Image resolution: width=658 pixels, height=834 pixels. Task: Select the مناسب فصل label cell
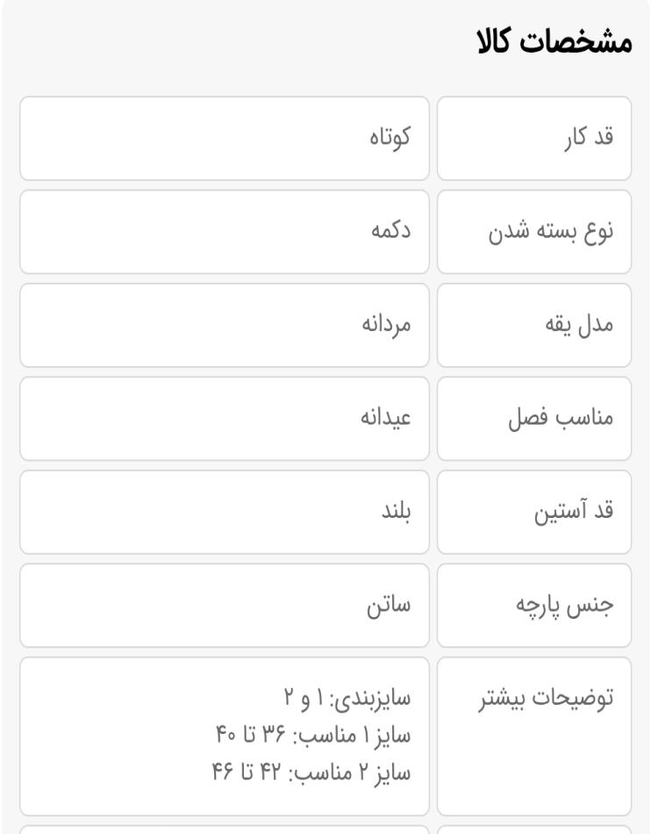coord(534,419)
